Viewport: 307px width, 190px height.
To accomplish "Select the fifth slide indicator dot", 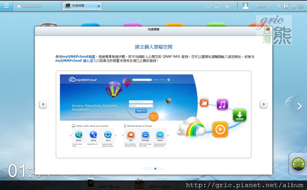I will [159, 168].
